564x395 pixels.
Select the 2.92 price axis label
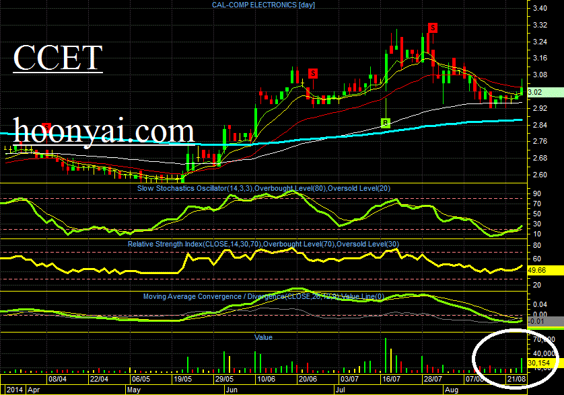[540, 108]
